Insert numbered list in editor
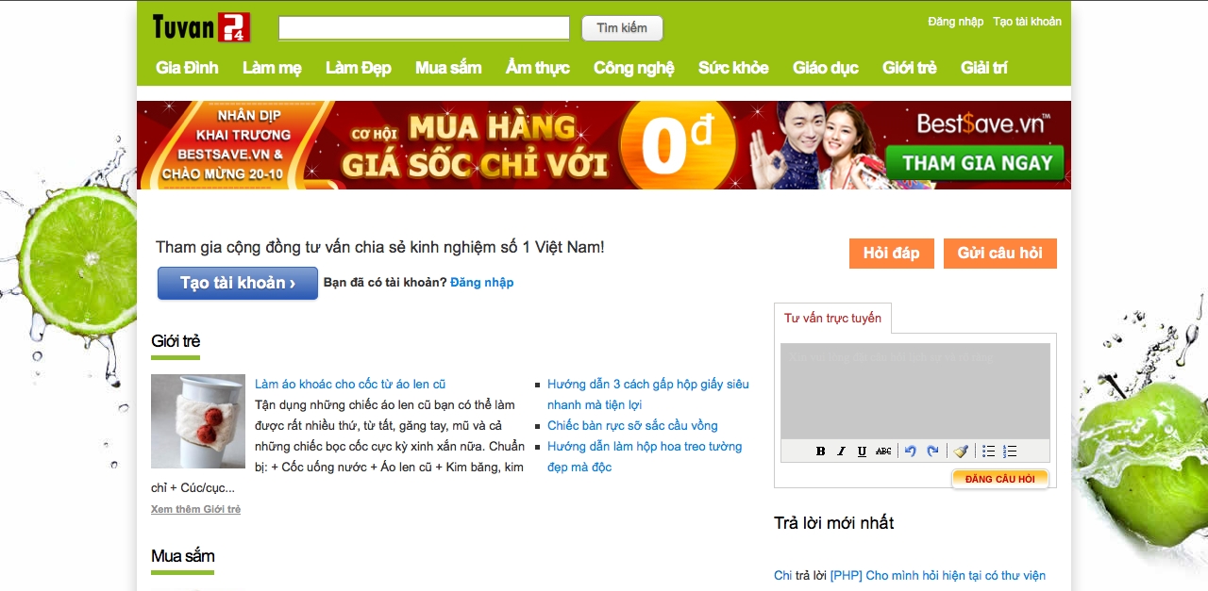This screenshot has height=591, width=1208. tap(1010, 451)
